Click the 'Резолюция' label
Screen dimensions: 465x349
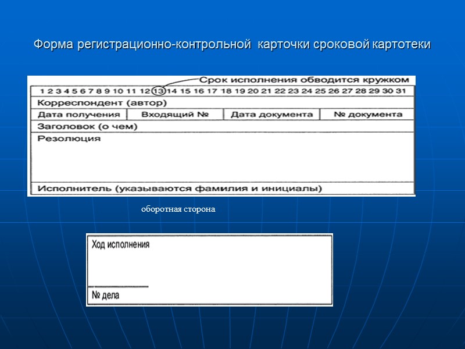click(69, 138)
